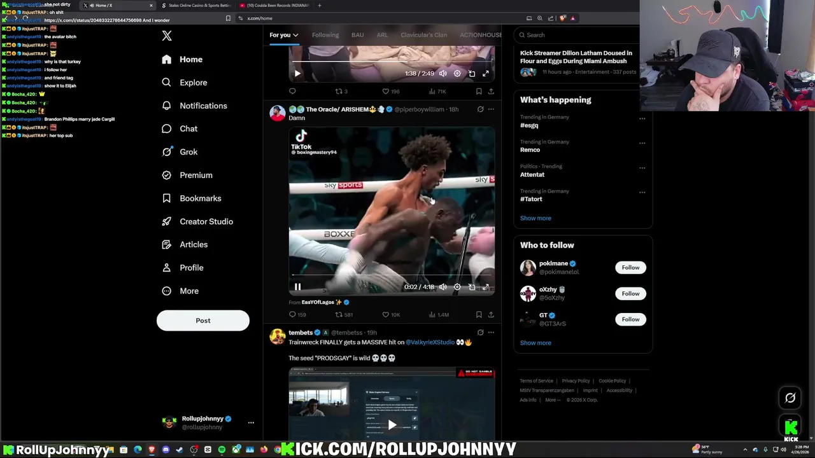Bookmark the top post with 71K views
Viewport: 815px width, 458px height.
479,92
